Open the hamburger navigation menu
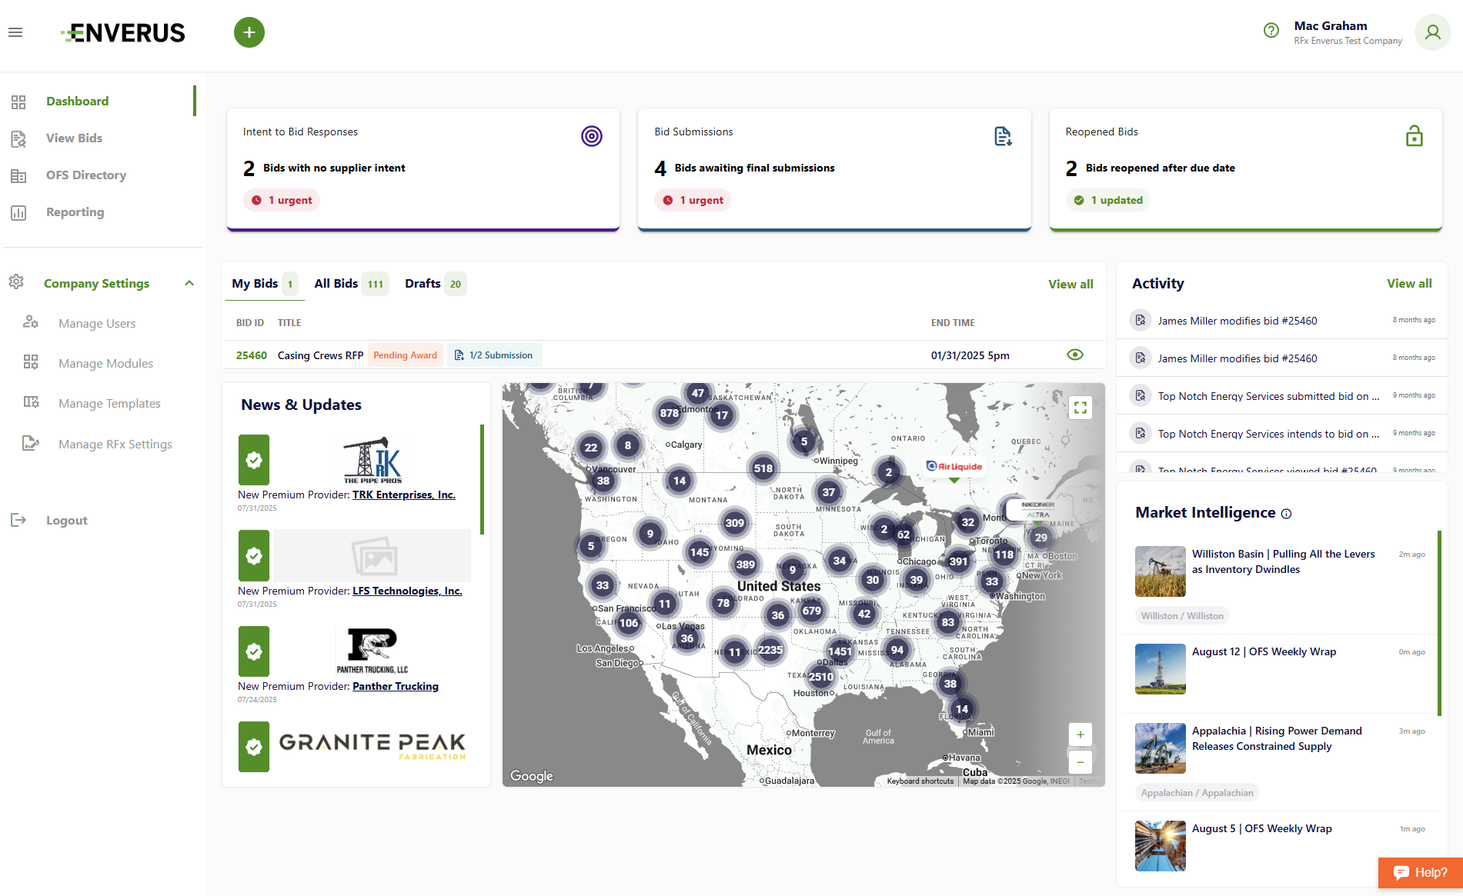Viewport: 1463px width, 896px height. coord(15,32)
